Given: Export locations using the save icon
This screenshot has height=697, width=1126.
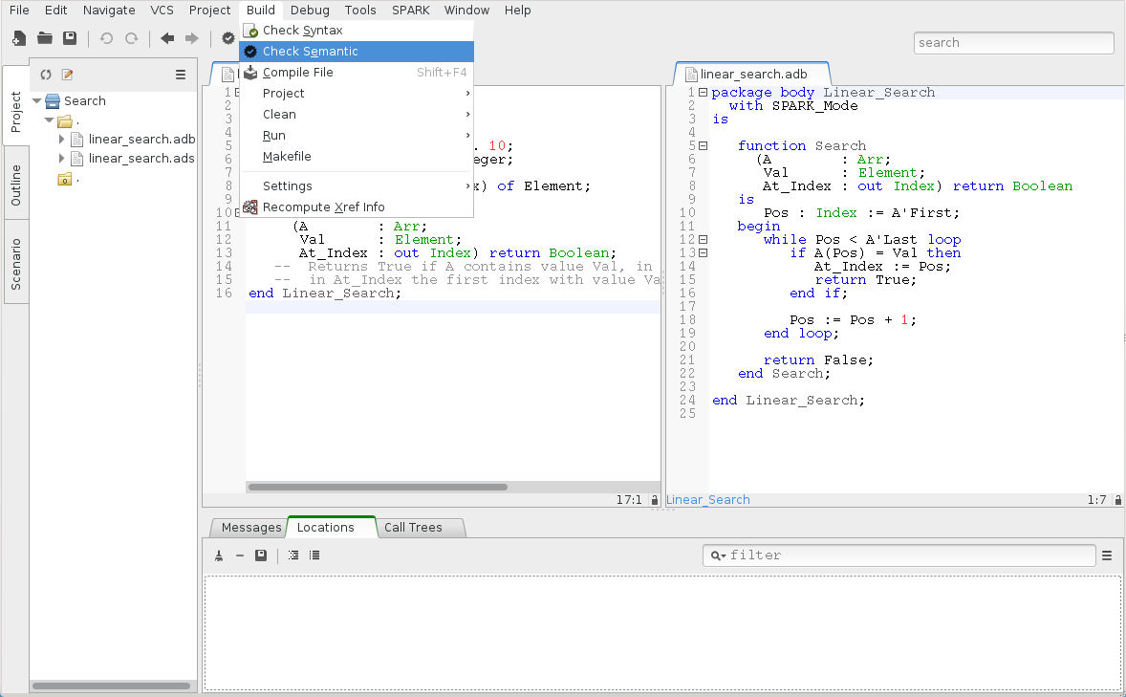Looking at the screenshot, I should (x=261, y=555).
